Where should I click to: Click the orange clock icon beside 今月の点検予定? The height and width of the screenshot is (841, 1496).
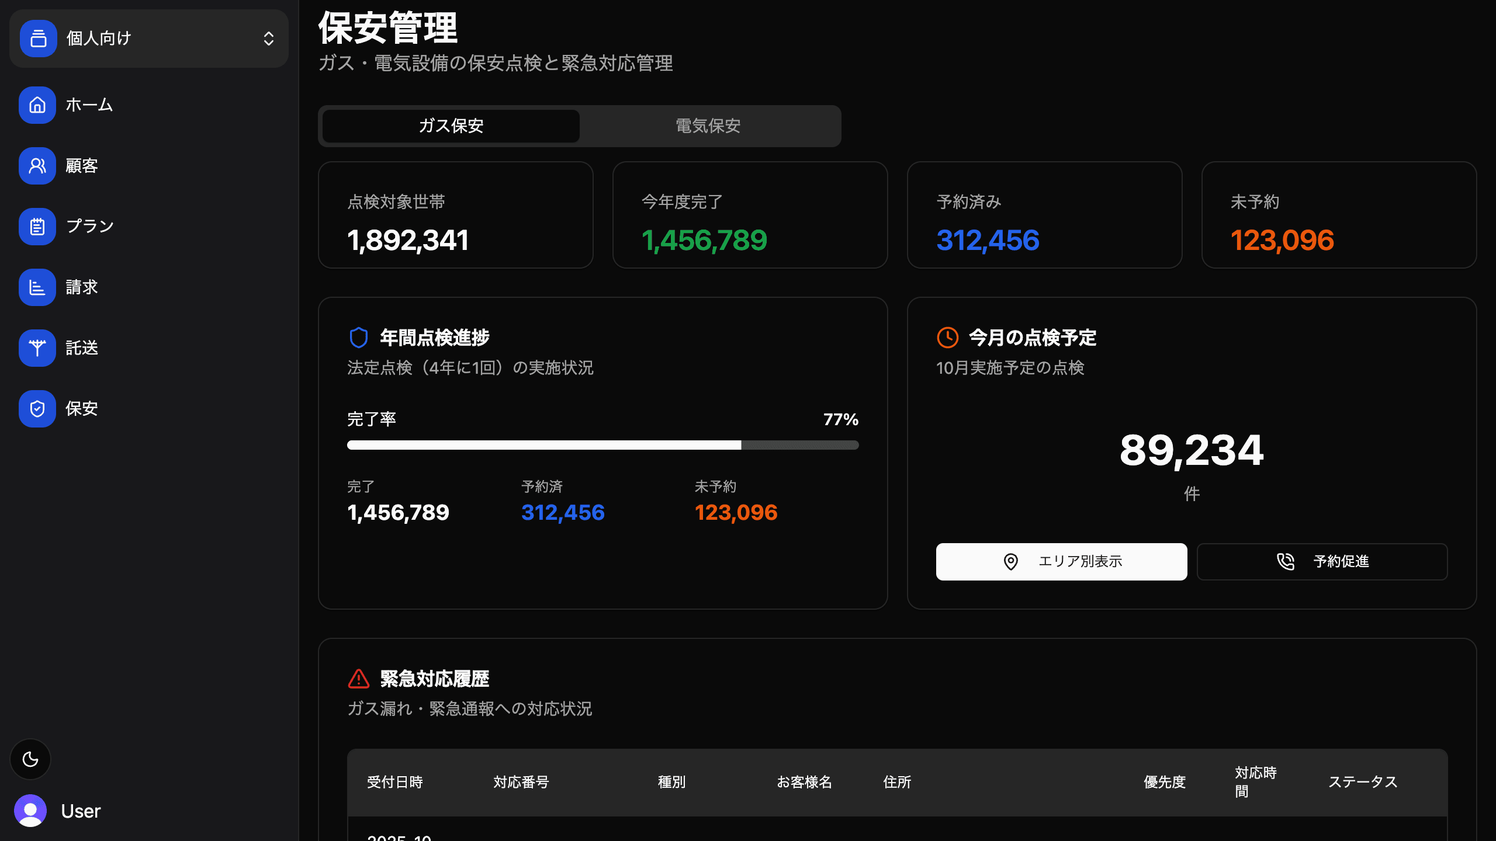tap(947, 338)
